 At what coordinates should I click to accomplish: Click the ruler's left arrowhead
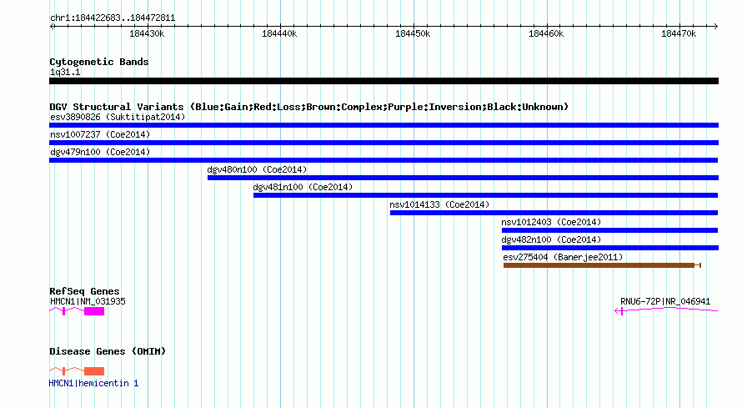[52, 26]
